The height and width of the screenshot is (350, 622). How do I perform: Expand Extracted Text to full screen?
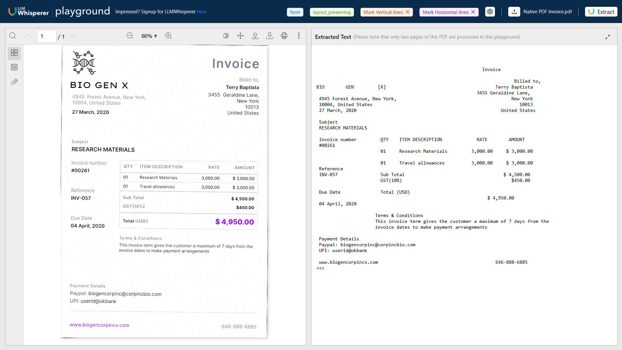pyautogui.click(x=608, y=37)
